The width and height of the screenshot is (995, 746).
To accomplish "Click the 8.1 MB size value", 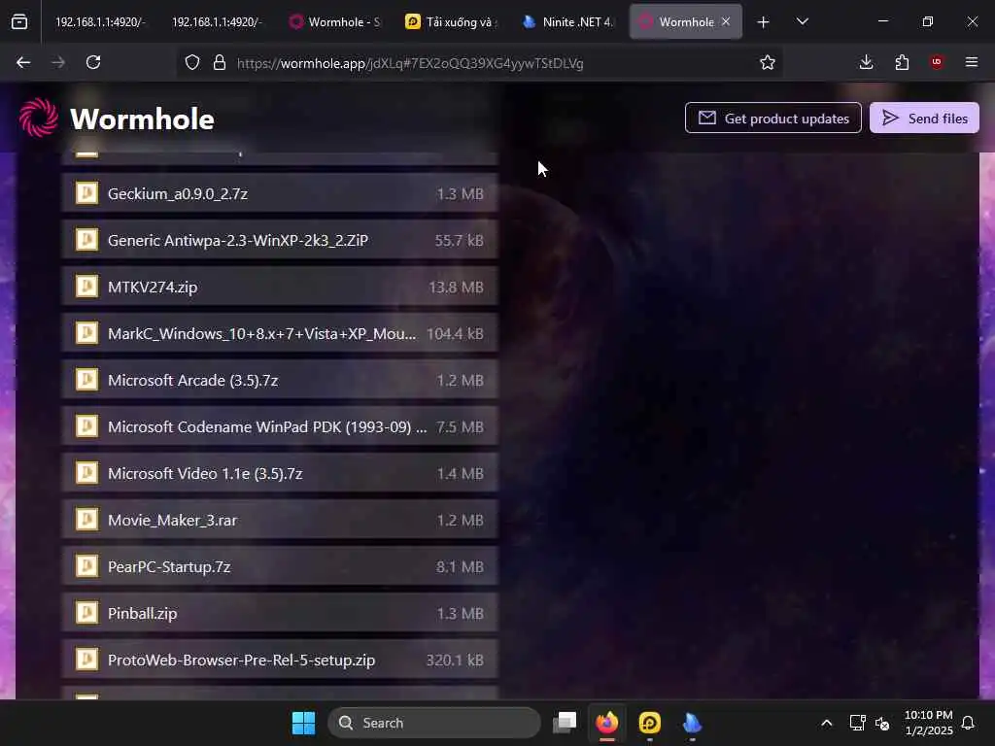I will tap(460, 566).
